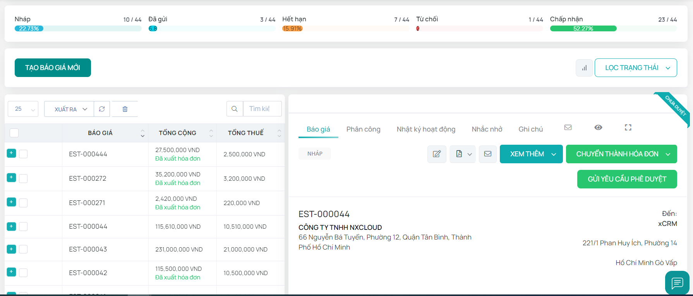Click the chart statistics icon button
The image size is (693, 296).
coord(584,68)
